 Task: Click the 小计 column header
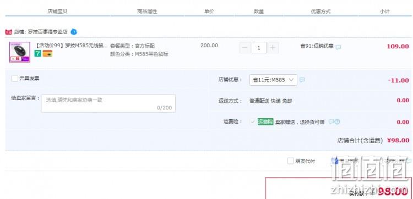384,12
